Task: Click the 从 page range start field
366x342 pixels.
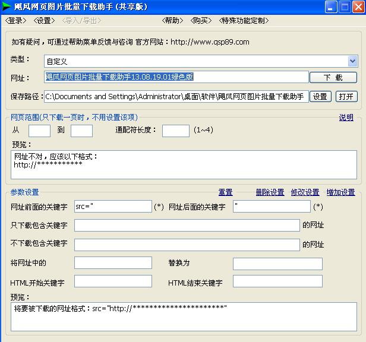Action: 39,131
